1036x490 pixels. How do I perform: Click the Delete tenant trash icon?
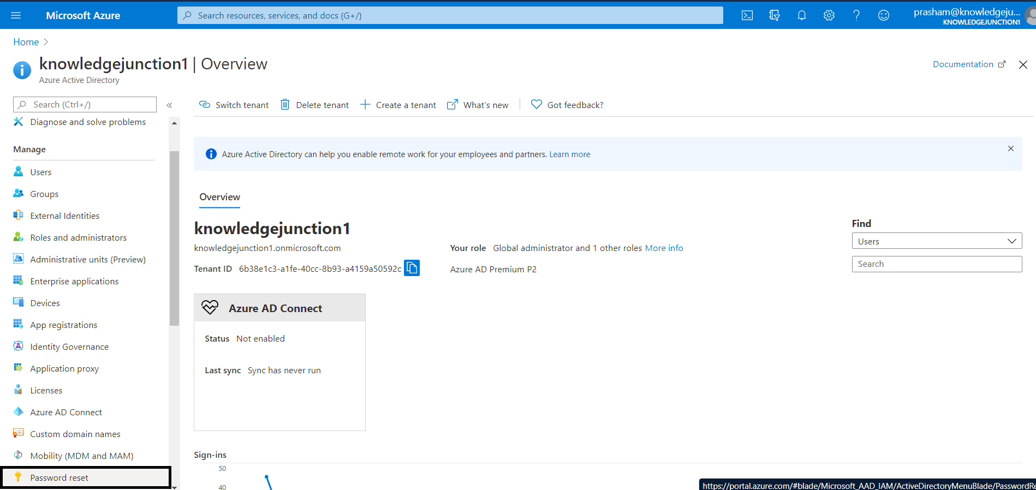pyautogui.click(x=285, y=104)
